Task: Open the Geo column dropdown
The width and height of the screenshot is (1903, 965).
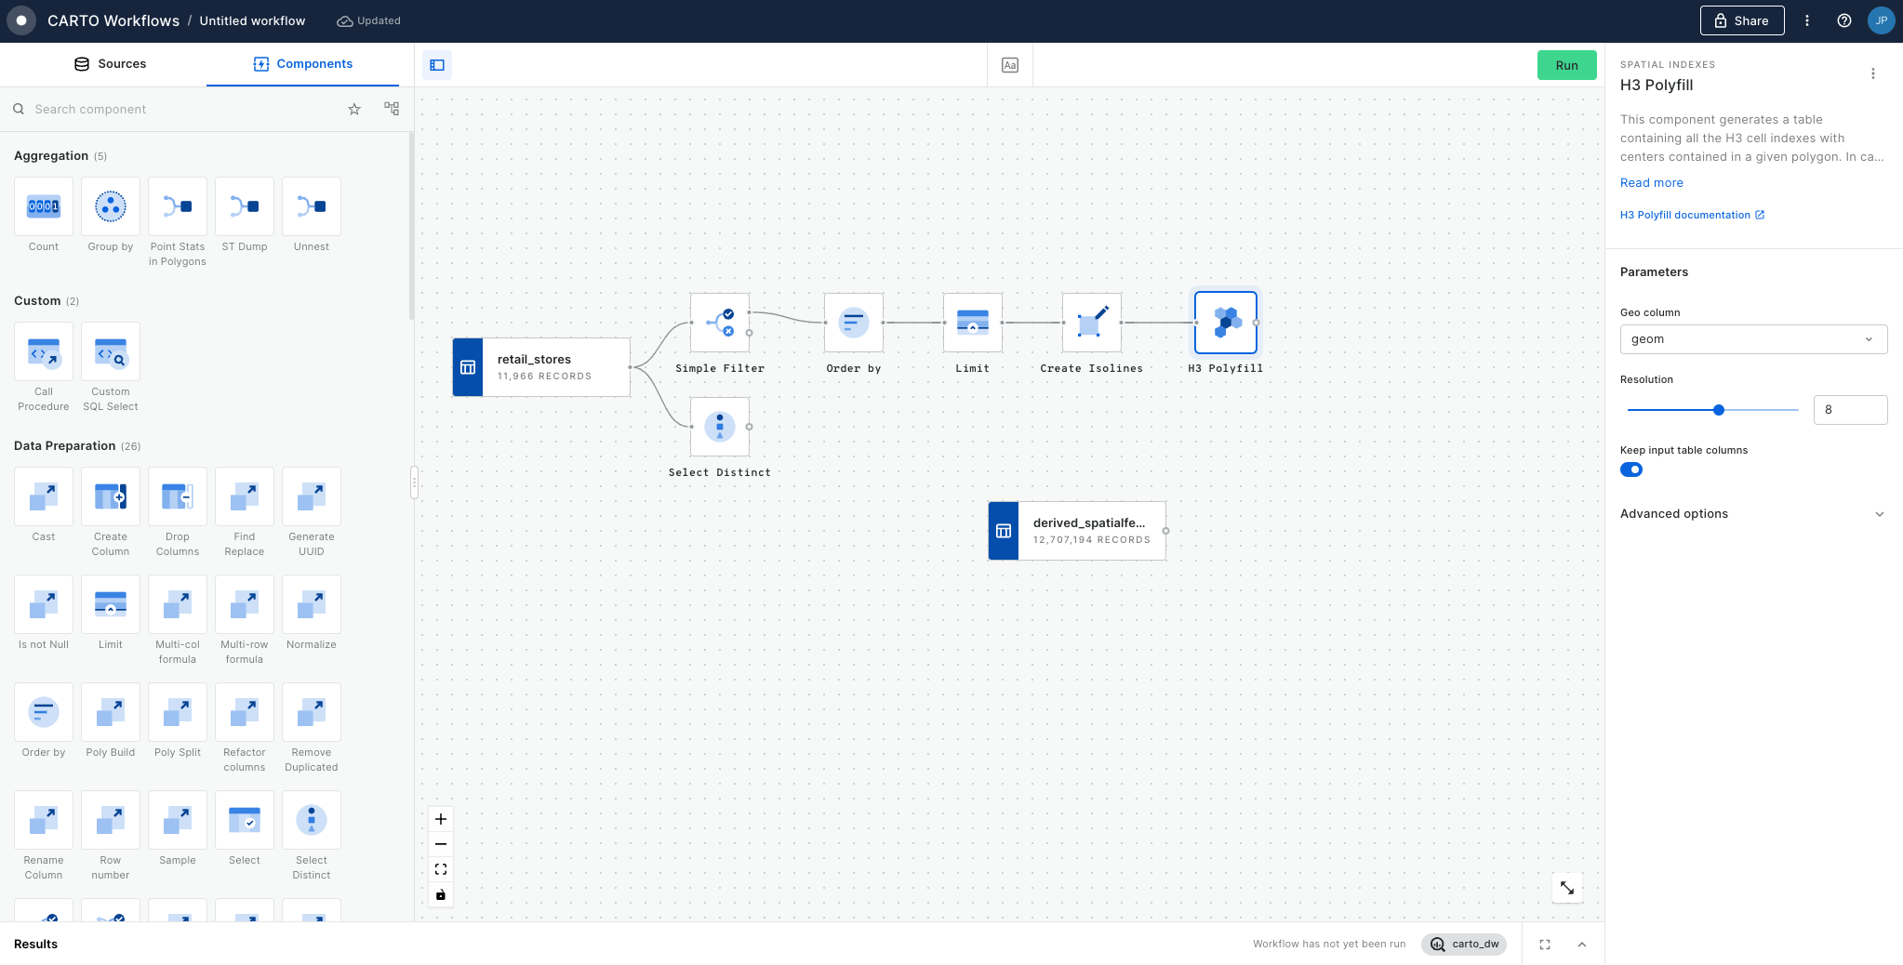Action: [x=1752, y=339]
